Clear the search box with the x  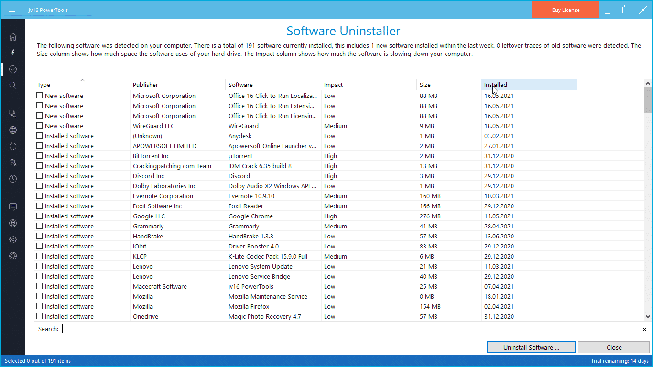(644, 329)
